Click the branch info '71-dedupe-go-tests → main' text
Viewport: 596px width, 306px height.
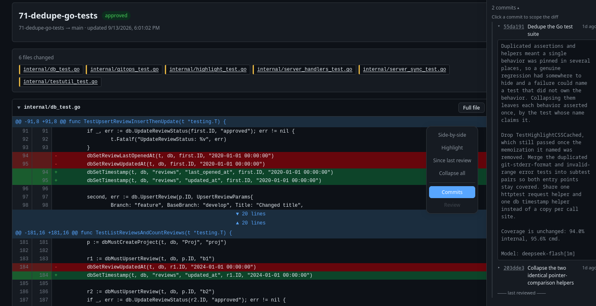pyautogui.click(x=50, y=28)
